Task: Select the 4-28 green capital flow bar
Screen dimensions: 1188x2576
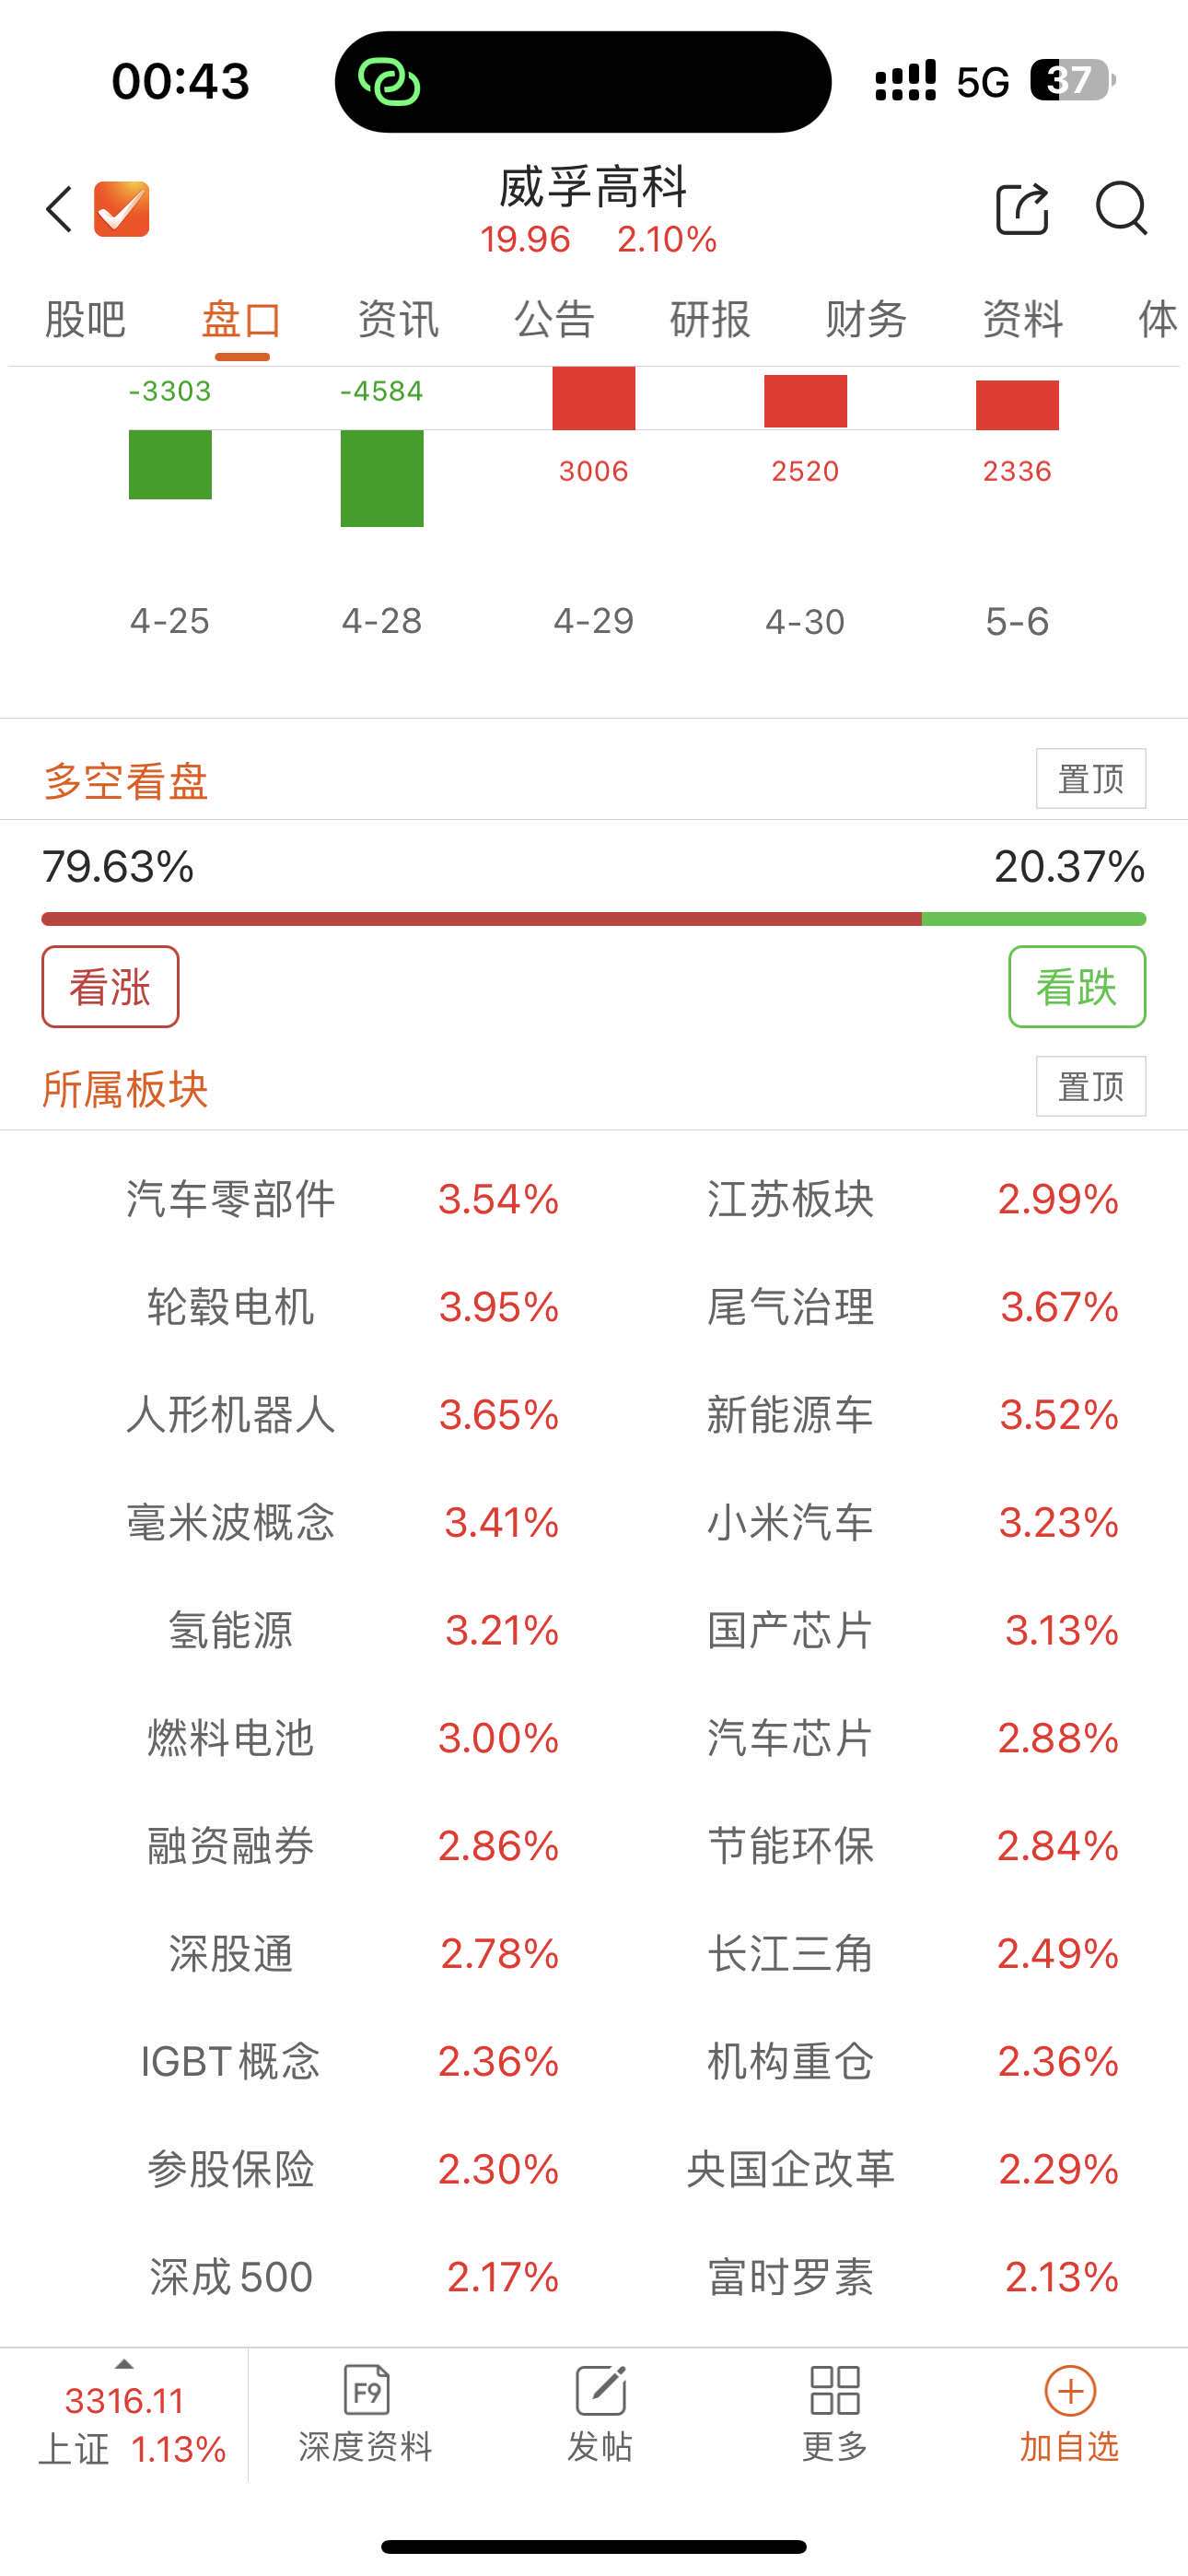Action: tap(382, 478)
